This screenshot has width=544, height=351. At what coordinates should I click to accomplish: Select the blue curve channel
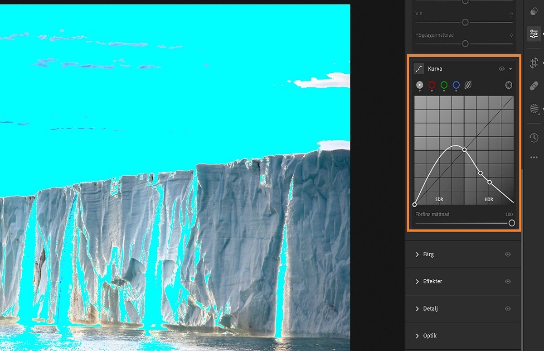(456, 85)
